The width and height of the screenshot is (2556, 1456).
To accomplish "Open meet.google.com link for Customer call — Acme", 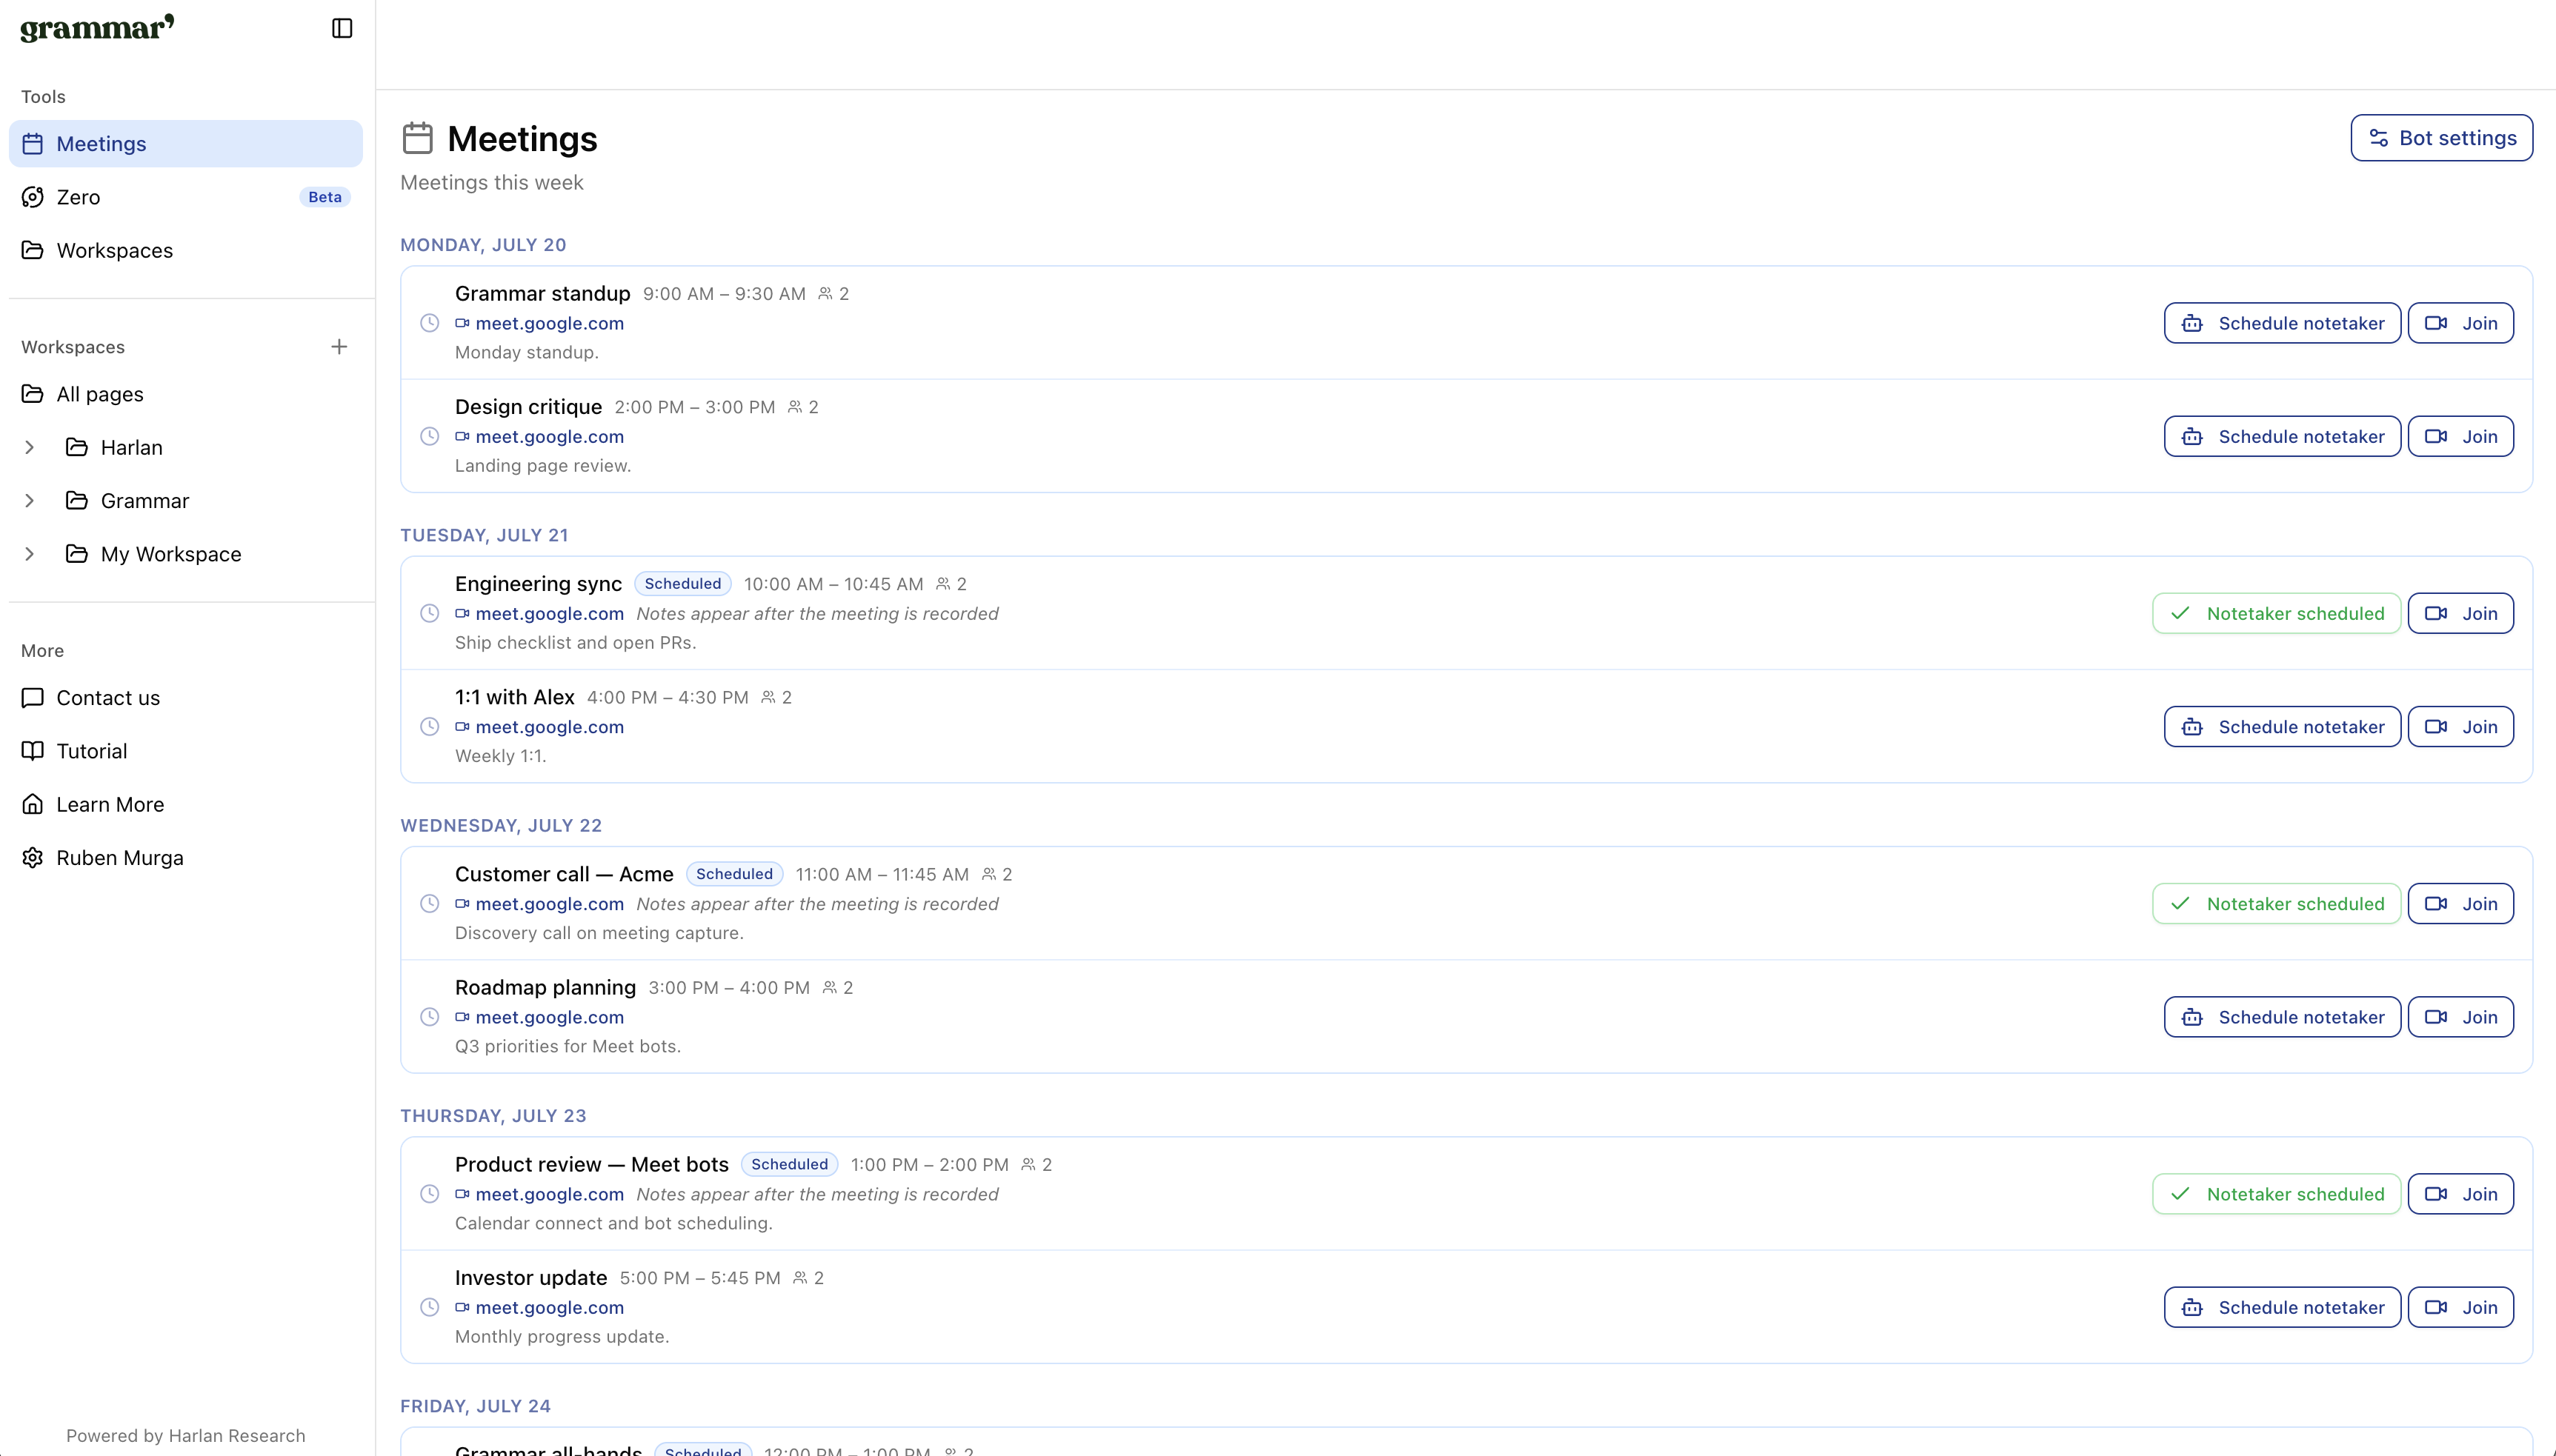I will [539, 904].
